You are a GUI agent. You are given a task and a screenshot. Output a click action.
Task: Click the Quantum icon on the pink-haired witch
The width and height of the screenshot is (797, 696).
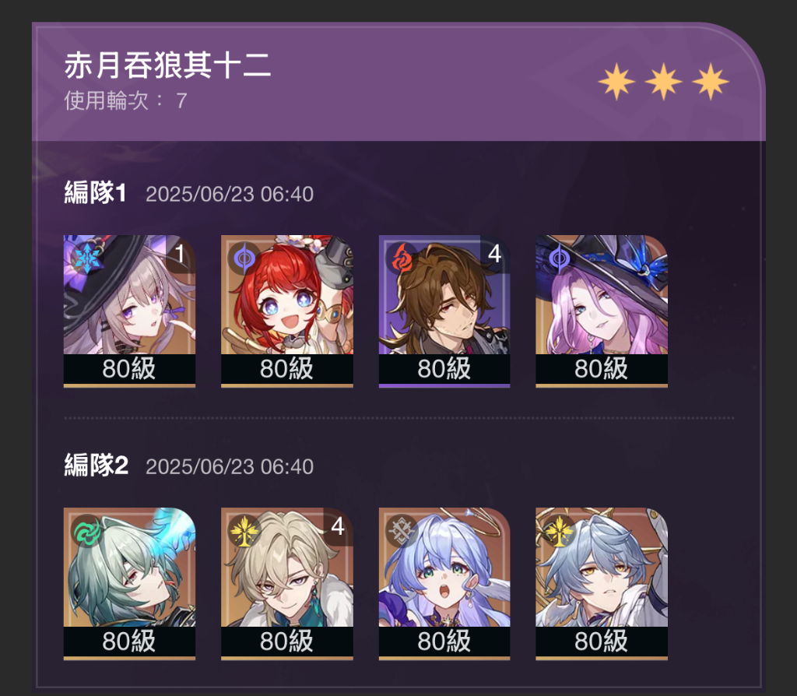pos(559,258)
